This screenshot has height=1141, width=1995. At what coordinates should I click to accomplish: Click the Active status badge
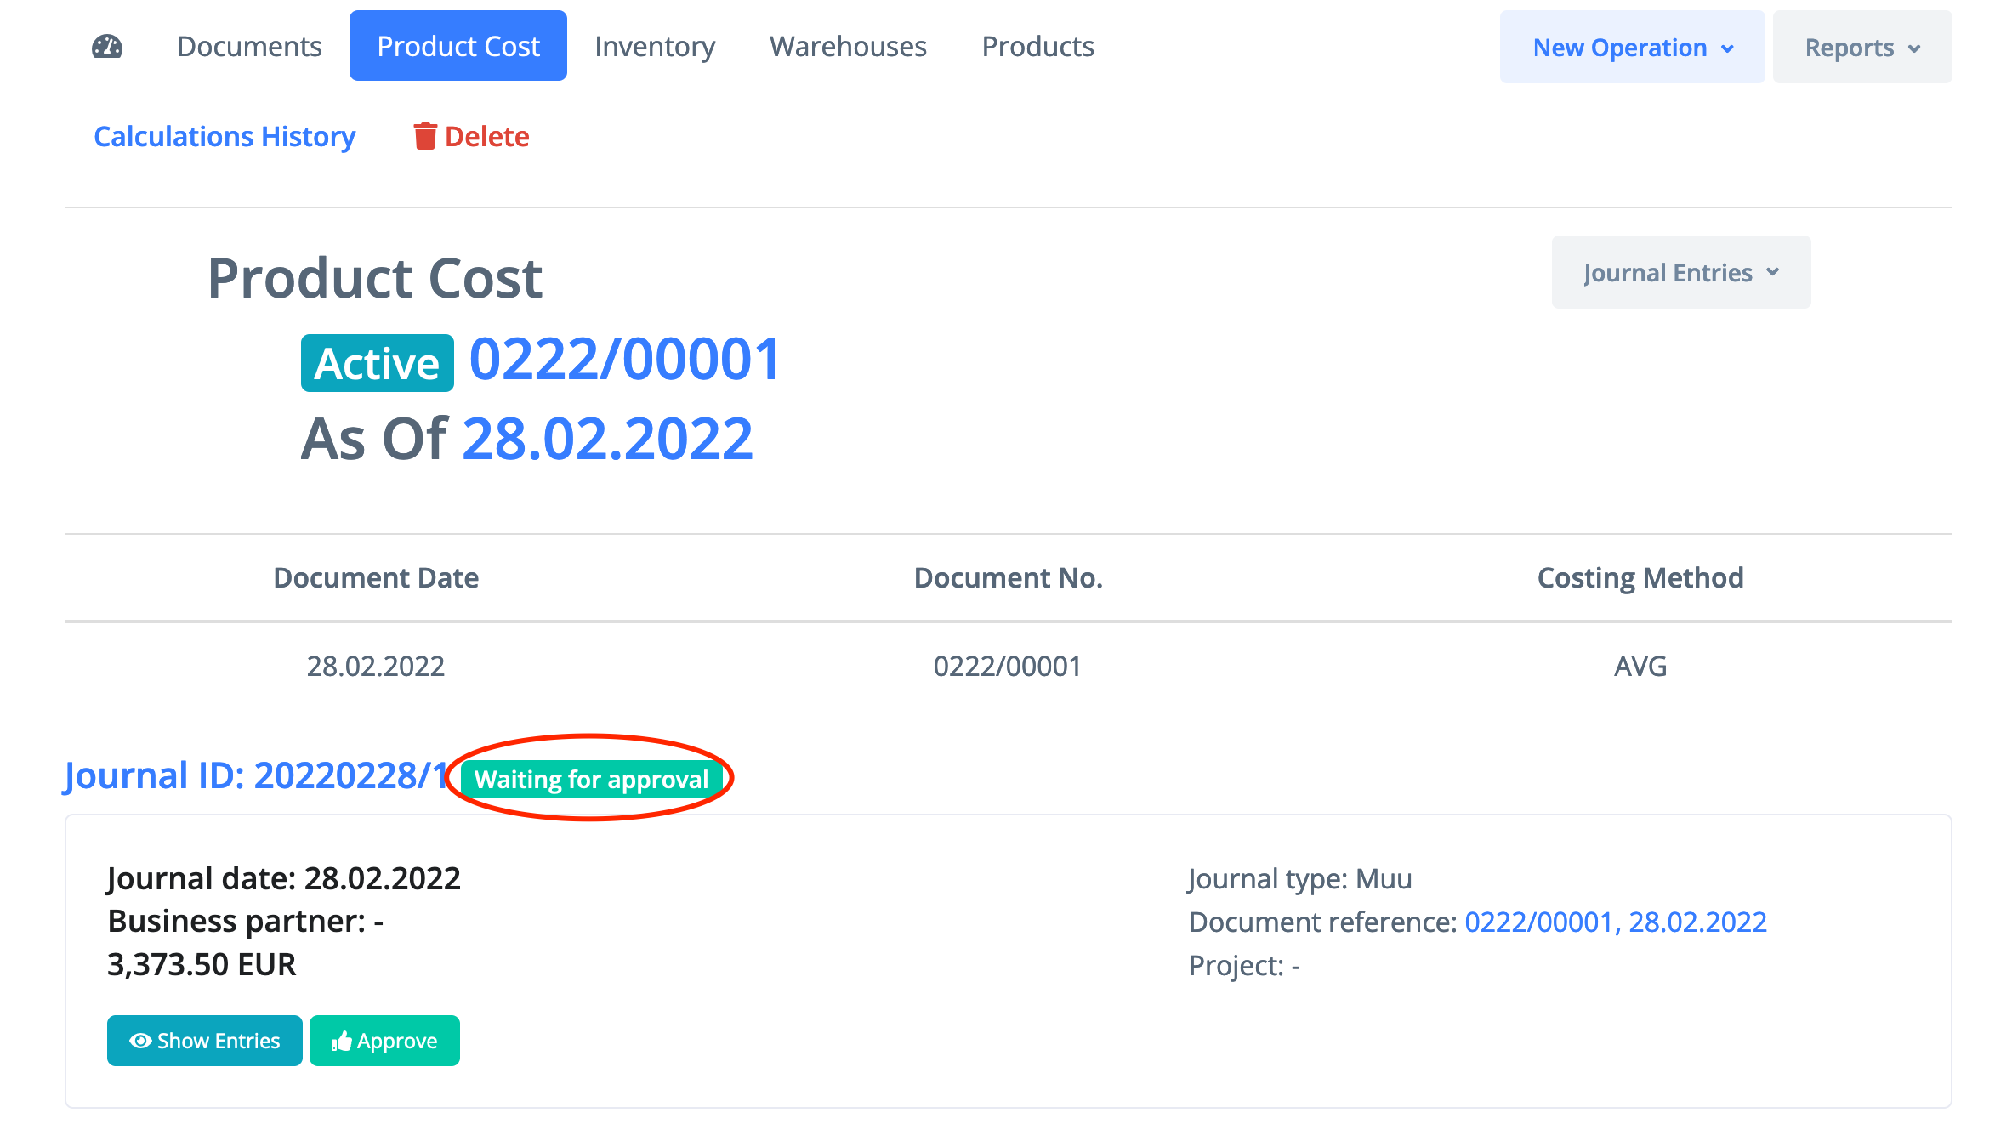click(x=377, y=364)
